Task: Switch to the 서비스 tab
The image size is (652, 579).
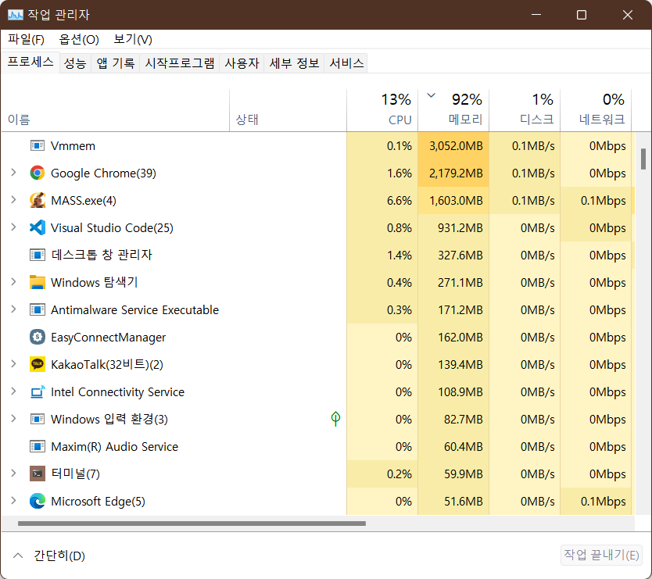Action: (x=346, y=63)
